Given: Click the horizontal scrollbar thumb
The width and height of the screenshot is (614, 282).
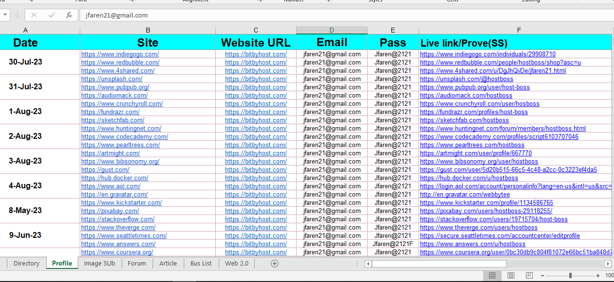Looking at the screenshot, I should 439,264.
